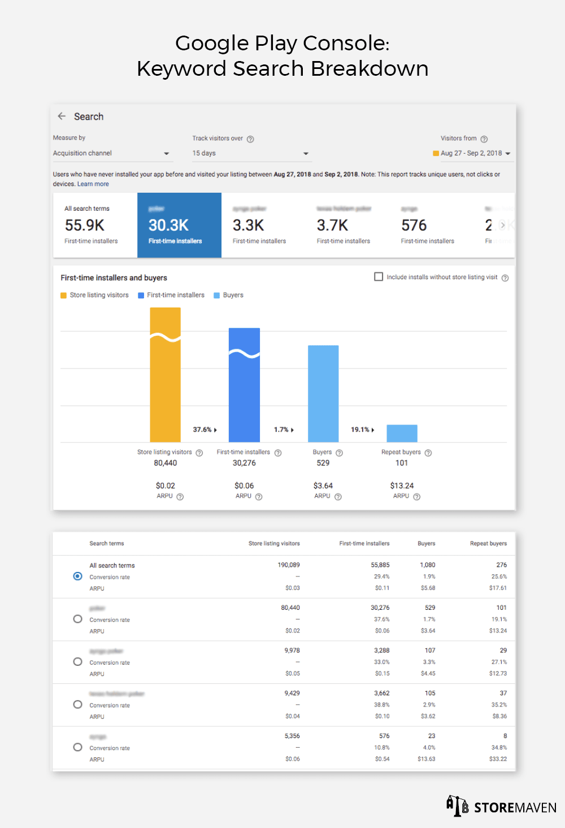This screenshot has height=828, width=565.
Task: Open ARPU help icon under $3.64
Action: click(x=338, y=497)
